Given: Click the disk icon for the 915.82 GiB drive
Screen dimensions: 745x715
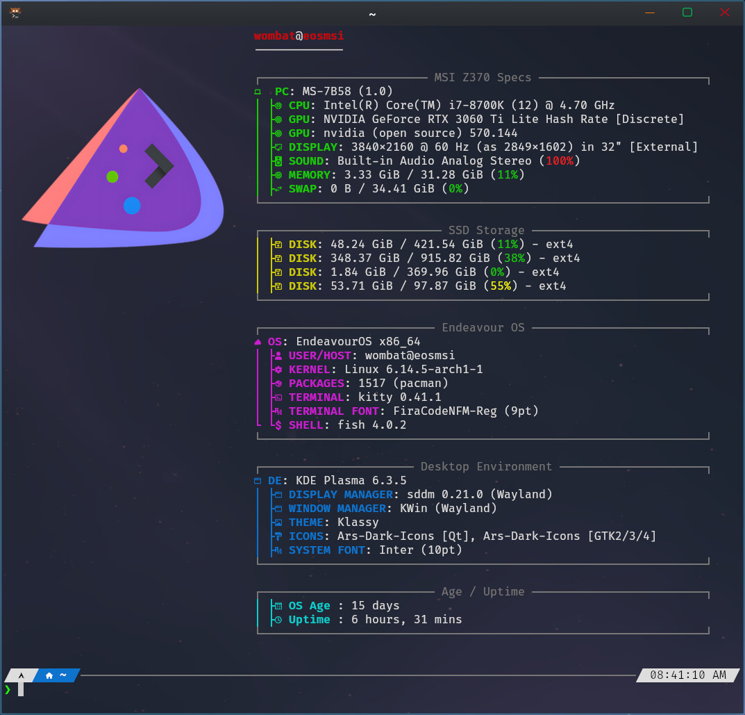Looking at the screenshot, I should pyautogui.click(x=278, y=258).
